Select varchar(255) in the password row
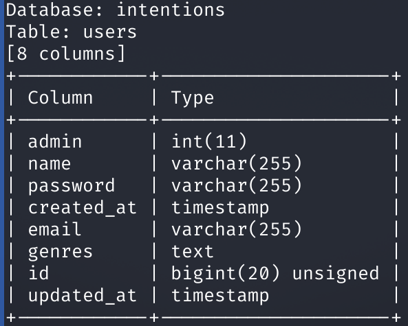 point(237,185)
